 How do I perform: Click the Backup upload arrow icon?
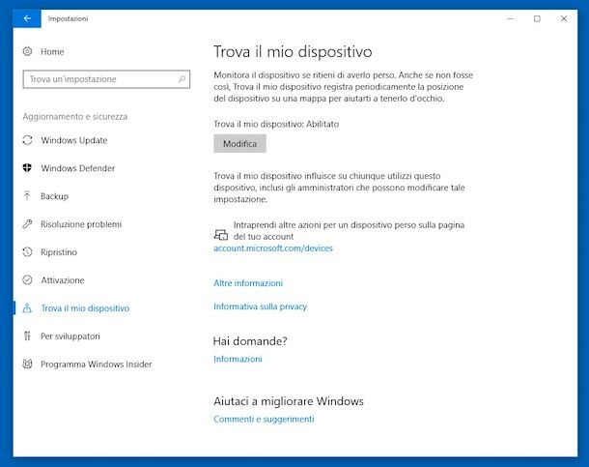tap(27, 196)
